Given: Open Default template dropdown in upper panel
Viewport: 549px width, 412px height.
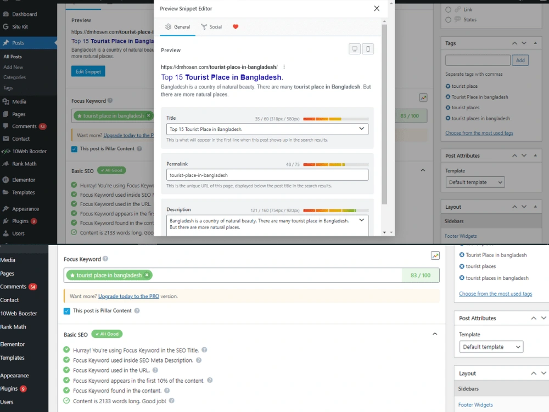Looking at the screenshot, I should 475,182.
